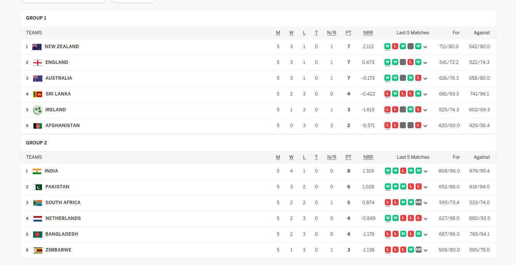Click the PT column header in Group 2
This screenshot has height=265, width=516.
348,157
